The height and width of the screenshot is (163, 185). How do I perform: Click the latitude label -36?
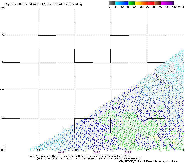pos(2,89)
